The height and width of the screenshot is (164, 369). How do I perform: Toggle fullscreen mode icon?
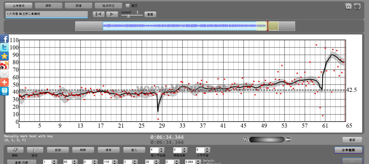point(357,6)
